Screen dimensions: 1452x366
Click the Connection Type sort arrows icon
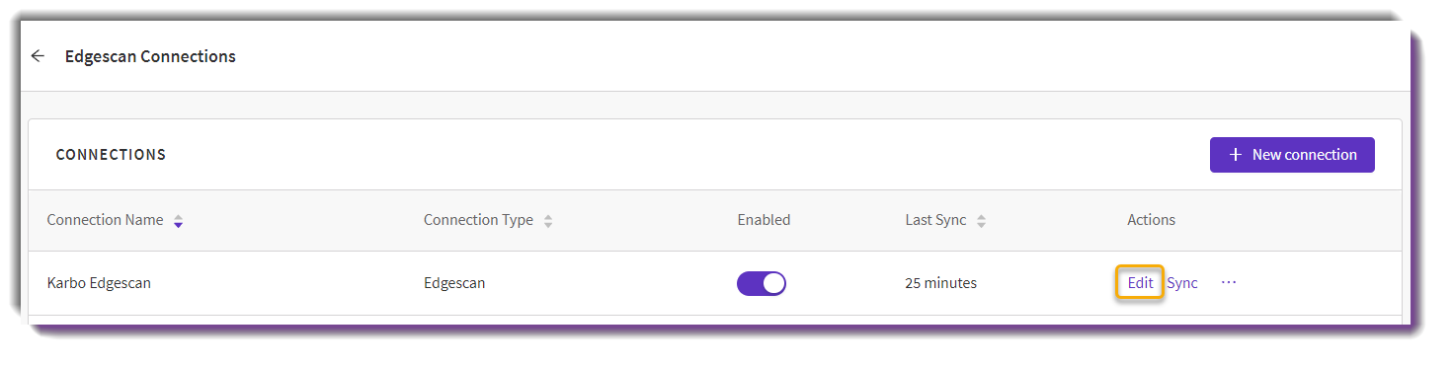click(548, 221)
